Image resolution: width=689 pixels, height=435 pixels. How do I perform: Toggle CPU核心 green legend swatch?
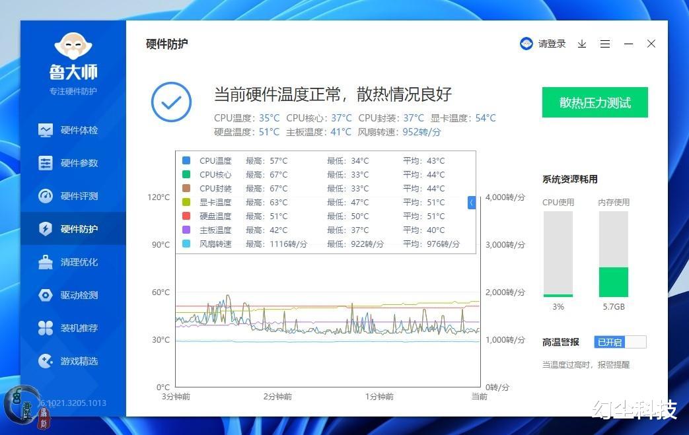[186, 174]
